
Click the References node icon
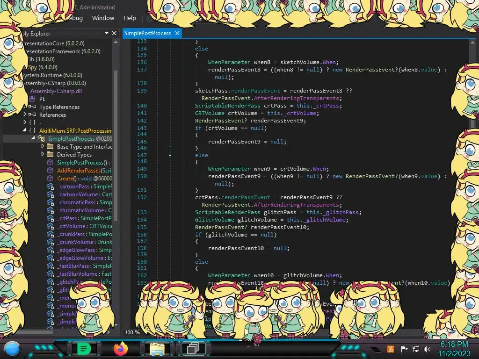coord(32,115)
